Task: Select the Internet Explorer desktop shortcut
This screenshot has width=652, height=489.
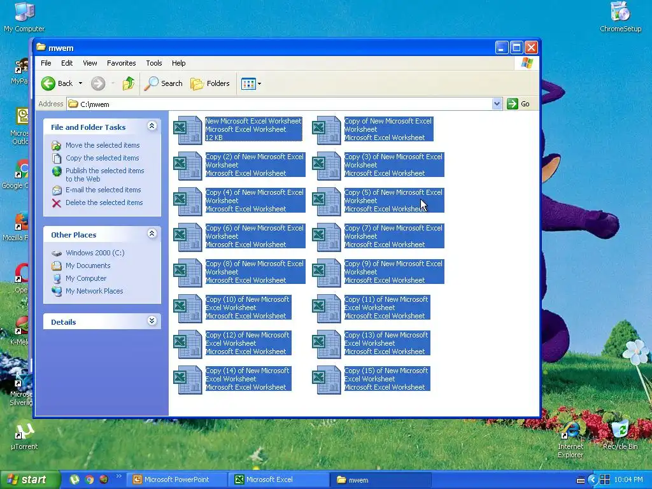Action: (x=570, y=439)
